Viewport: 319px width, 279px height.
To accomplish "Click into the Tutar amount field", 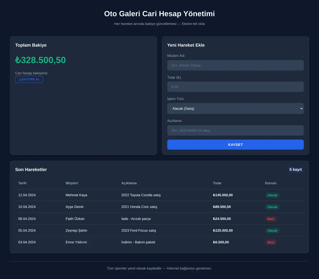I will click(235, 87).
